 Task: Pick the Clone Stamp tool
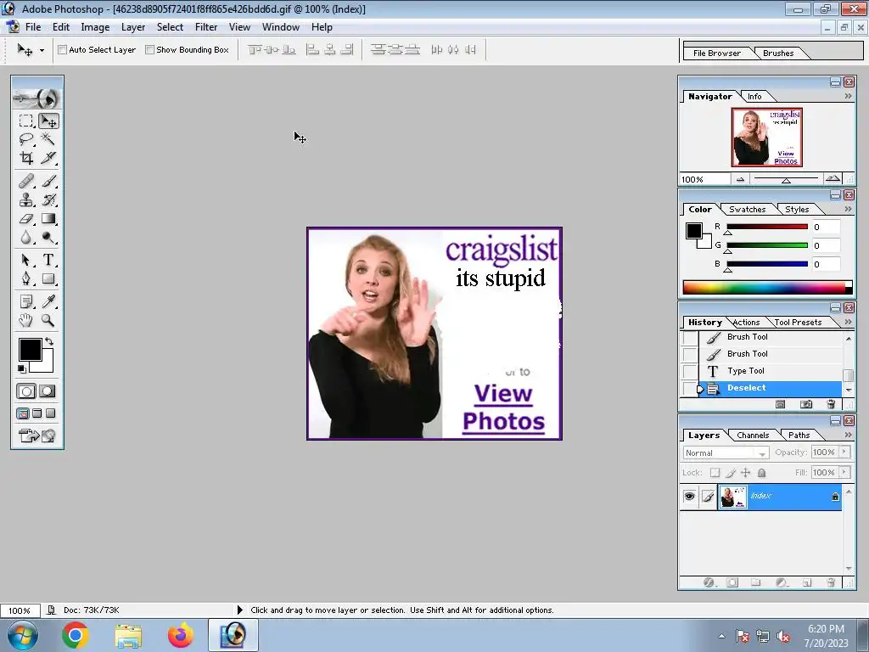26,200
